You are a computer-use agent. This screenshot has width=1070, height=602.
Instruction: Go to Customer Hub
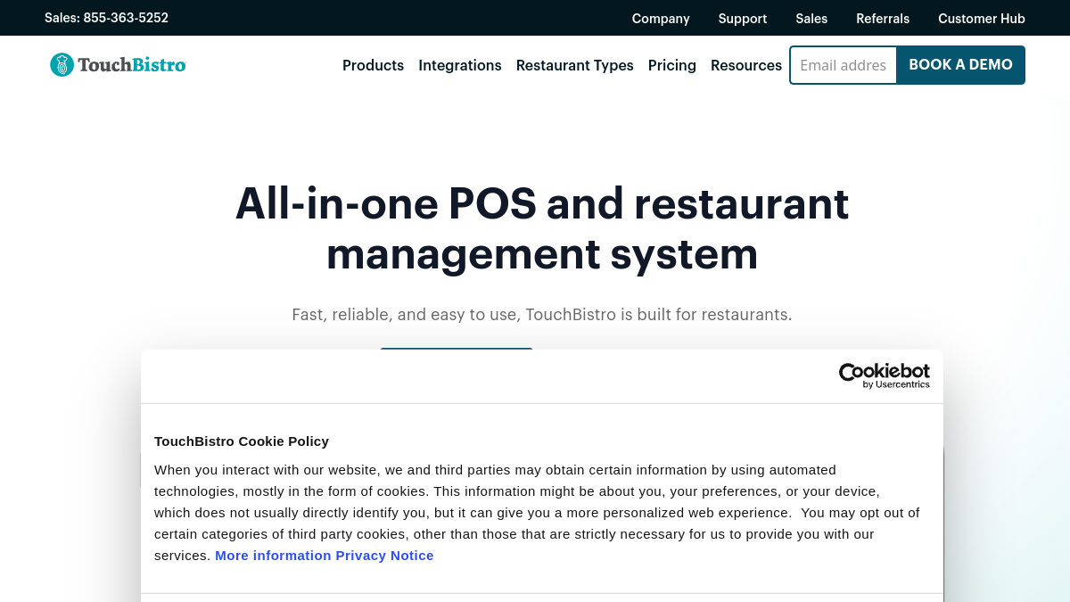click(982, 18)
